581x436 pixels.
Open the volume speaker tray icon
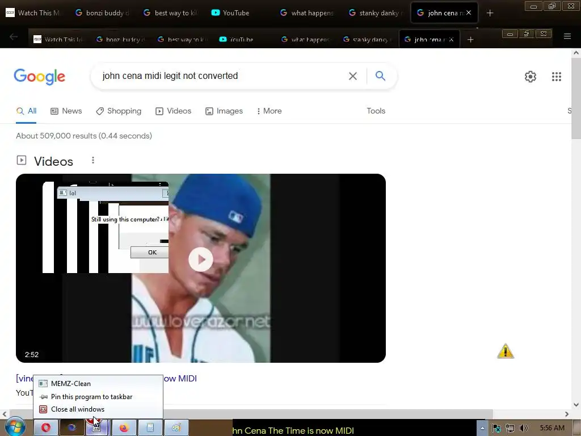(x=523, y=428)
